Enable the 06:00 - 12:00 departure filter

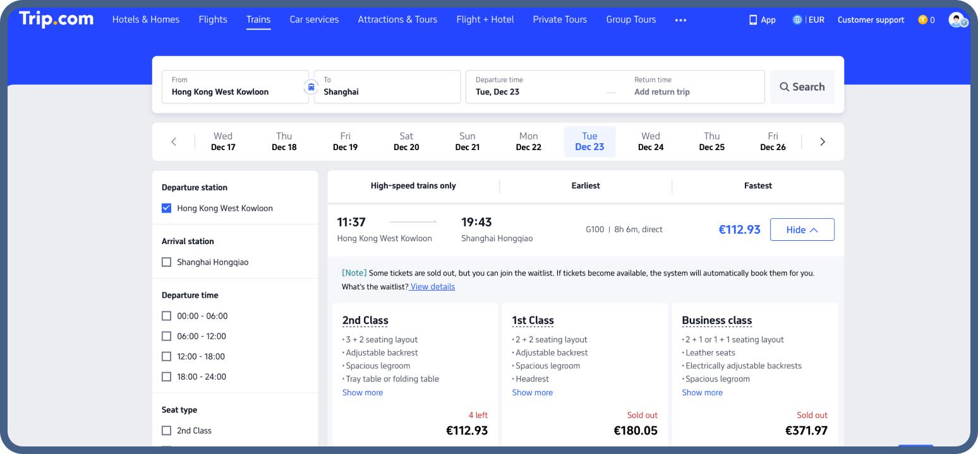tap(167, 336)
